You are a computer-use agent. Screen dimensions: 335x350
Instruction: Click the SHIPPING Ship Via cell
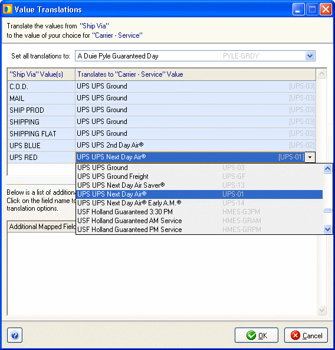pos(41,122)
